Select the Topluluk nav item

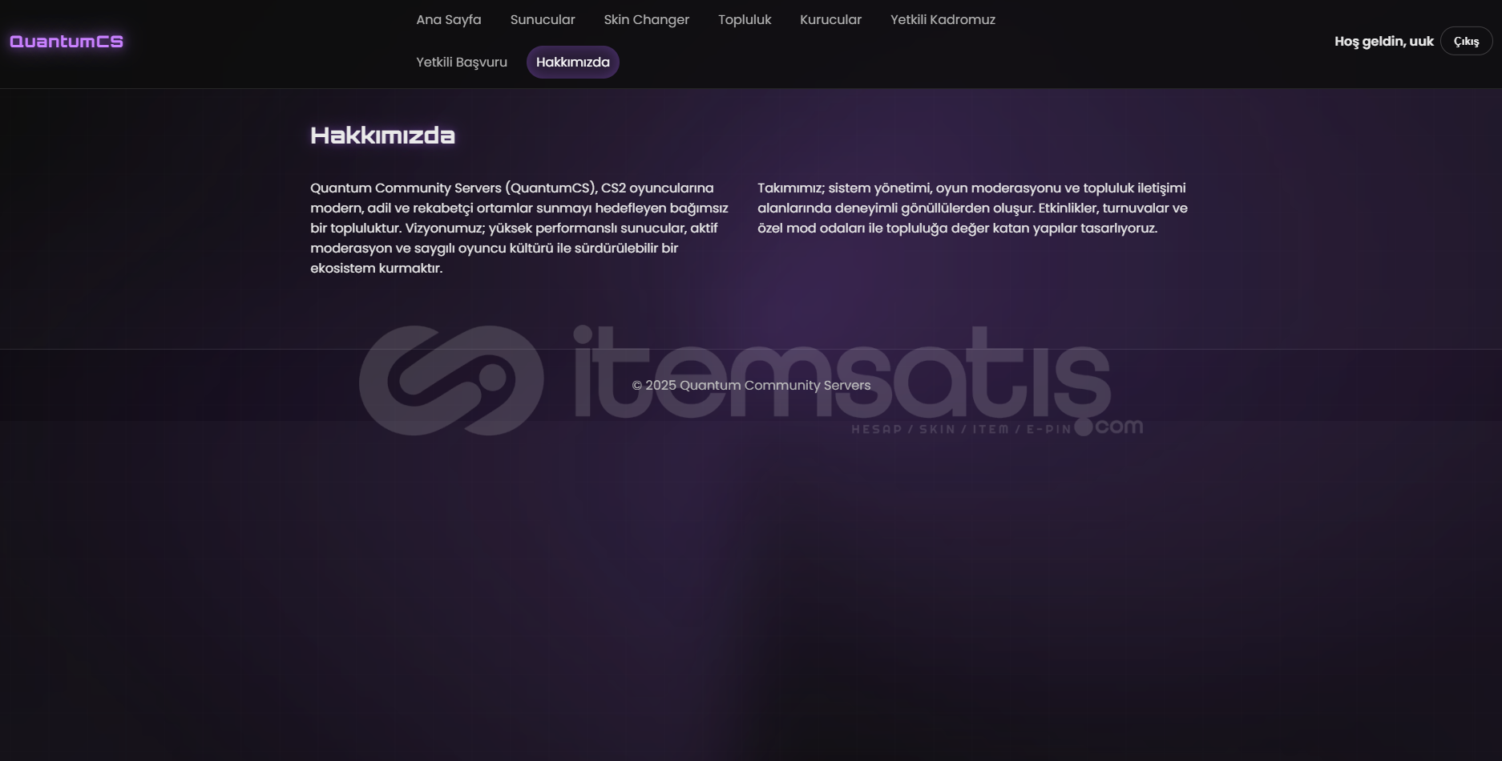[745, 20]
